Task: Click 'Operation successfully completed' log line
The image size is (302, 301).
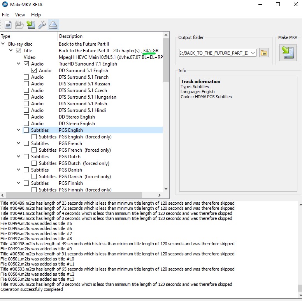Action: [32, 289]
